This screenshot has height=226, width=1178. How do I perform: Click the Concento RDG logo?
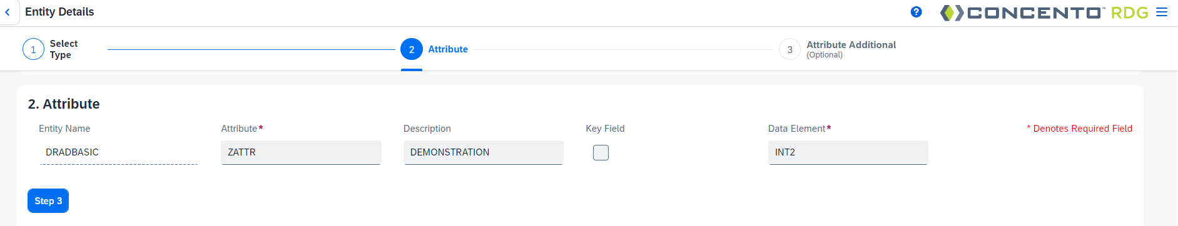[1044, 12]
